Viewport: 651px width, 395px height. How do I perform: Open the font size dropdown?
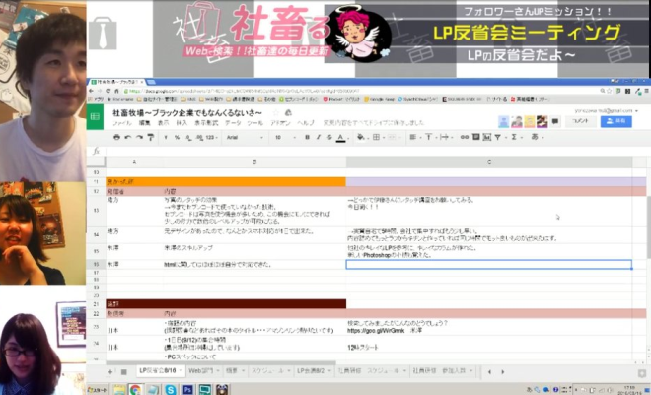[x=278, y=137]
